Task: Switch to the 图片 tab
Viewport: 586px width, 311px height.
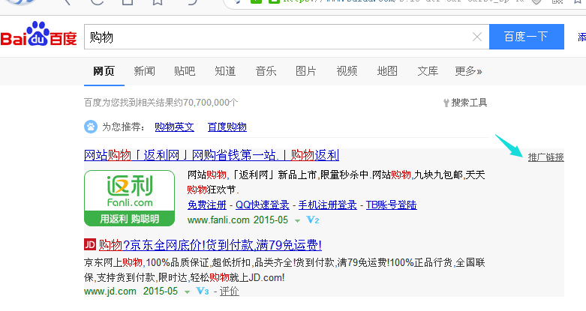Action: click(x=306, y=71)
